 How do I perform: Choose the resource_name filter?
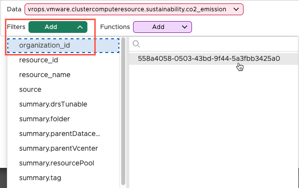(63, 75)
